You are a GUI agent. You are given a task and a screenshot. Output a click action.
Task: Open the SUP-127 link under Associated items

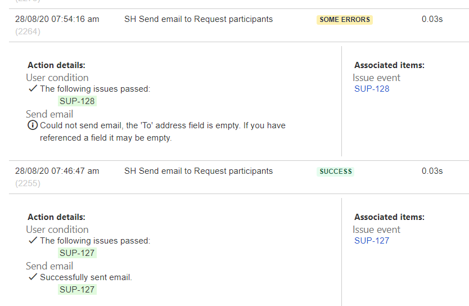(x=372, y=241)
